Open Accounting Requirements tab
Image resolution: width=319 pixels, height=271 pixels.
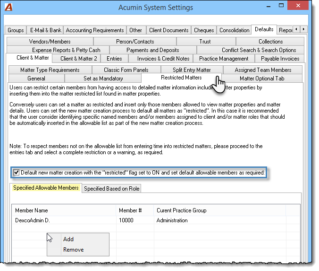click(x=95, y=30)
